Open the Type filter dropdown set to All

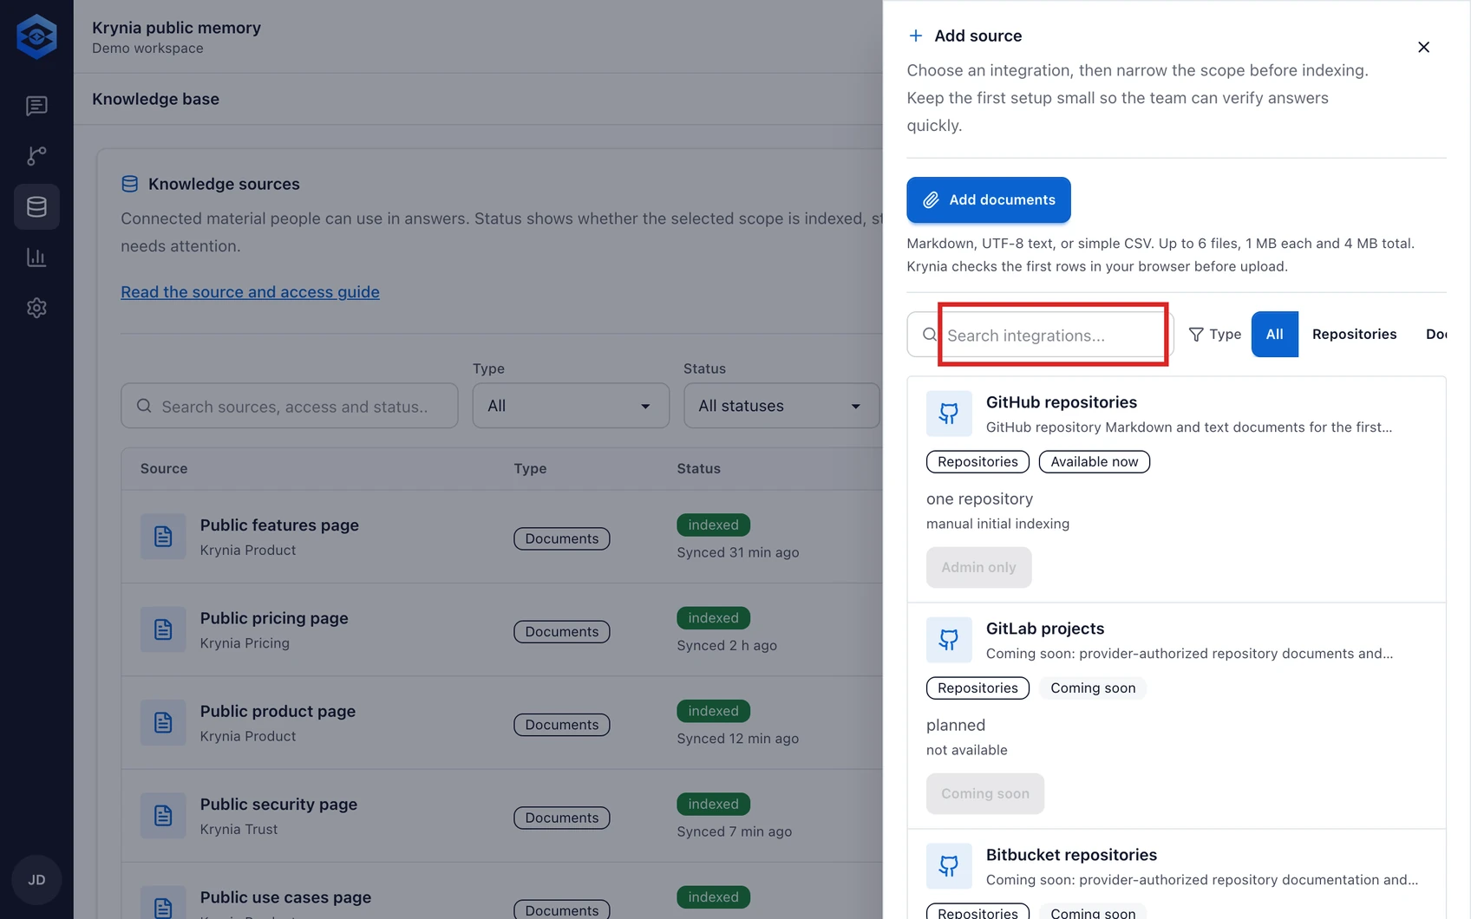pyautogui.click(x=571, y=406)
